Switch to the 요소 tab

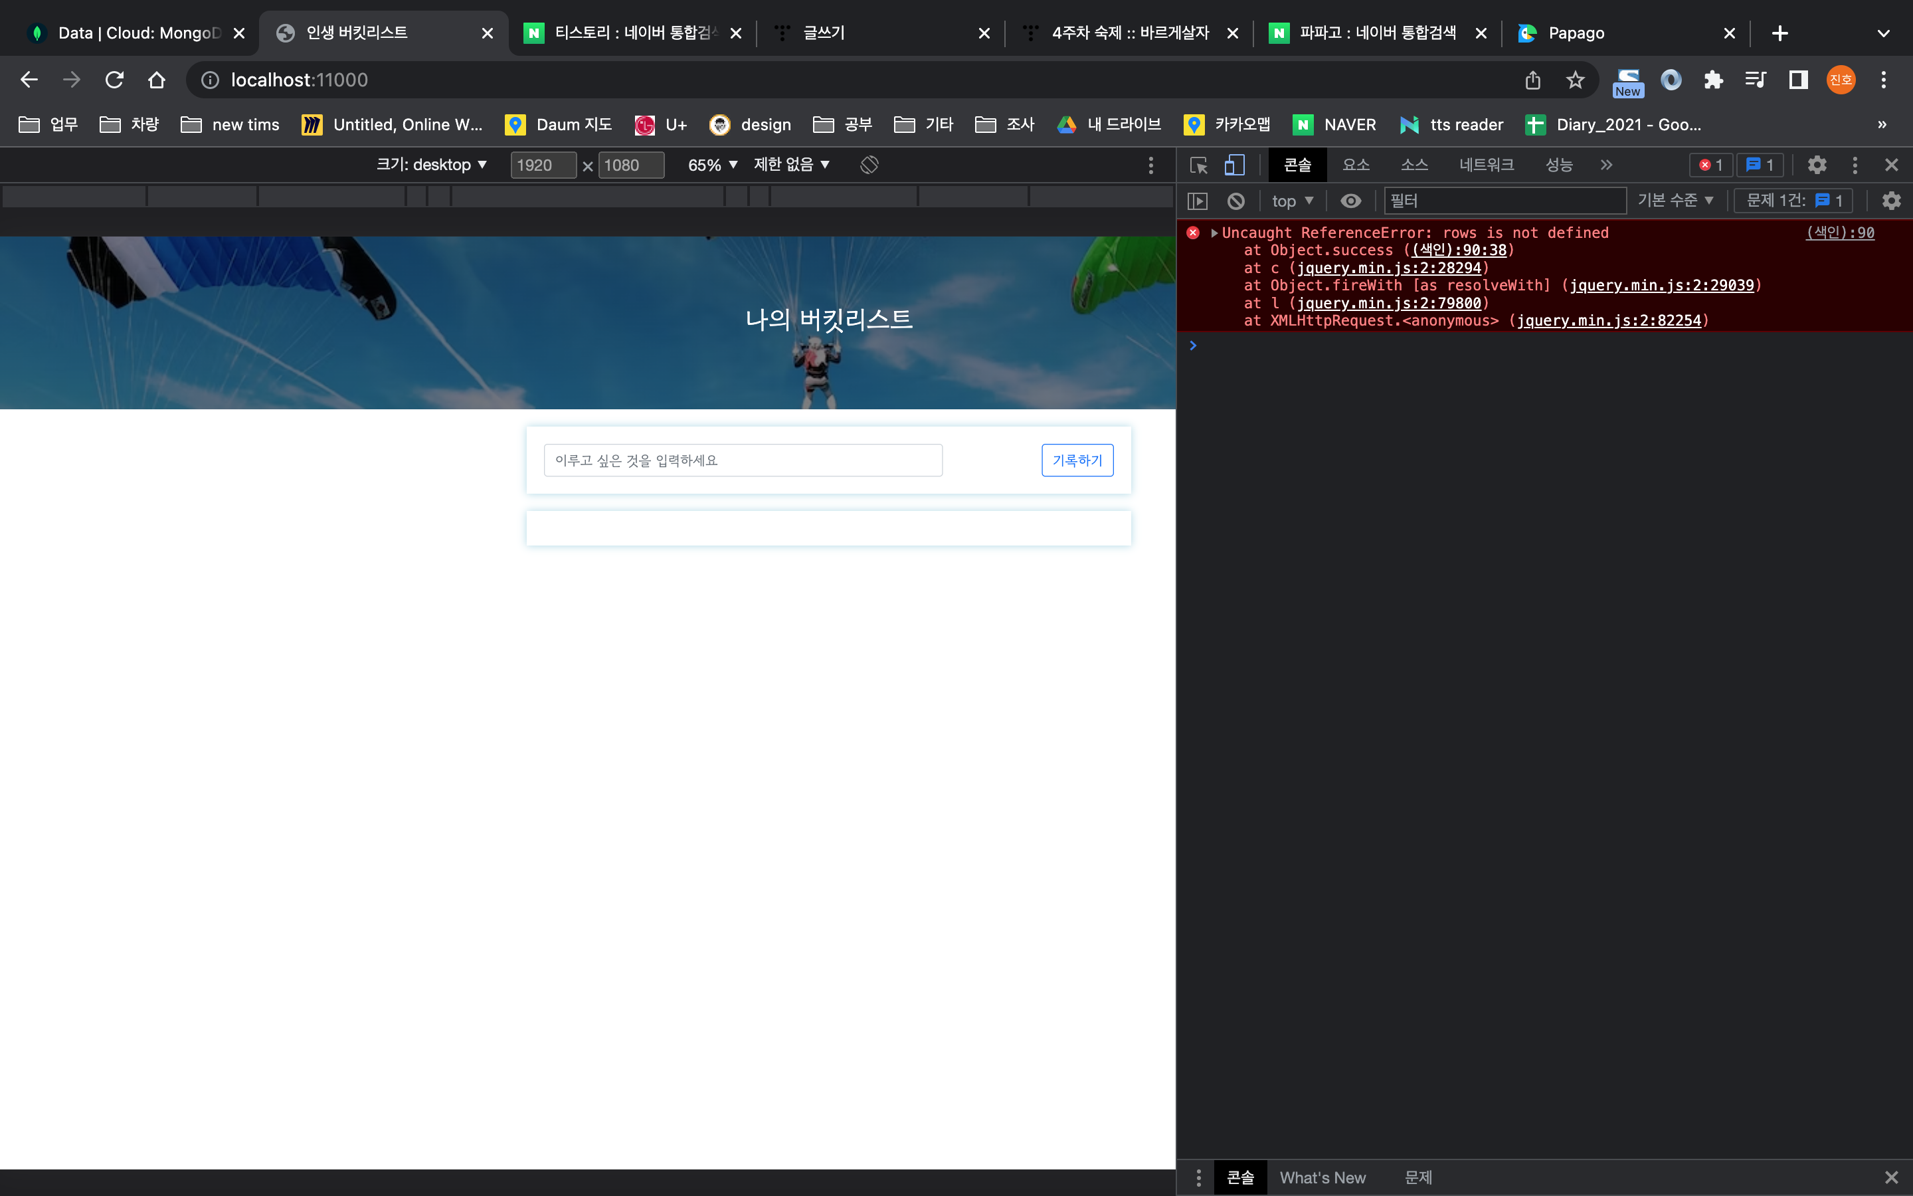coord(1356,165)
